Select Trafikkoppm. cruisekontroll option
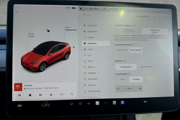180x120 pixels. click(x=129, y=31)
